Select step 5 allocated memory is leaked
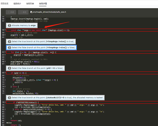The height and width of the screenshot is (126, 158). (x=55, y=98)
